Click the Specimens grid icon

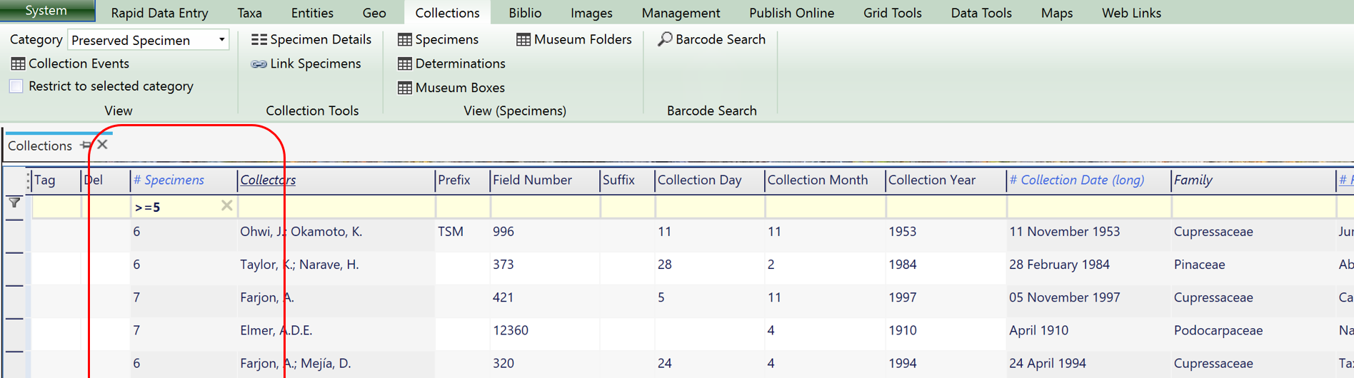tap(404, 39)
